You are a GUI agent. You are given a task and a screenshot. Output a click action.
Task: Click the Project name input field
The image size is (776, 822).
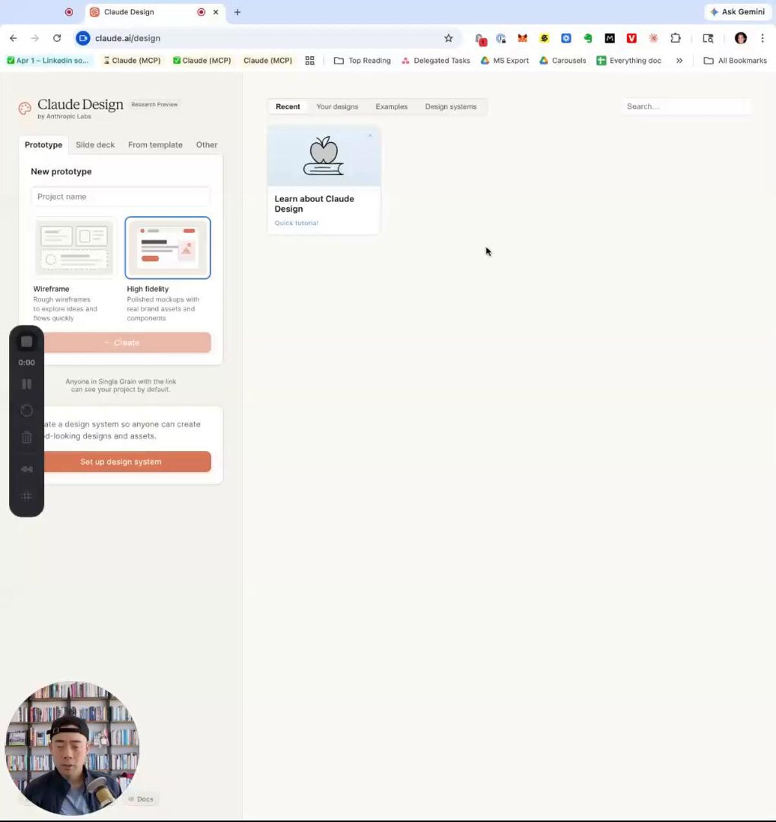121,197
